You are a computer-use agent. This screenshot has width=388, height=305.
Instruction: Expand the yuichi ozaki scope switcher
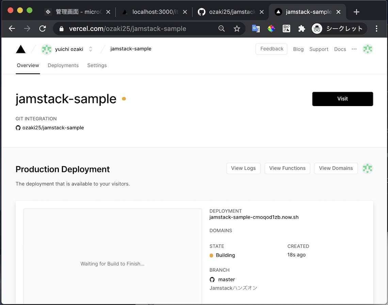click(x=91, y=49)
